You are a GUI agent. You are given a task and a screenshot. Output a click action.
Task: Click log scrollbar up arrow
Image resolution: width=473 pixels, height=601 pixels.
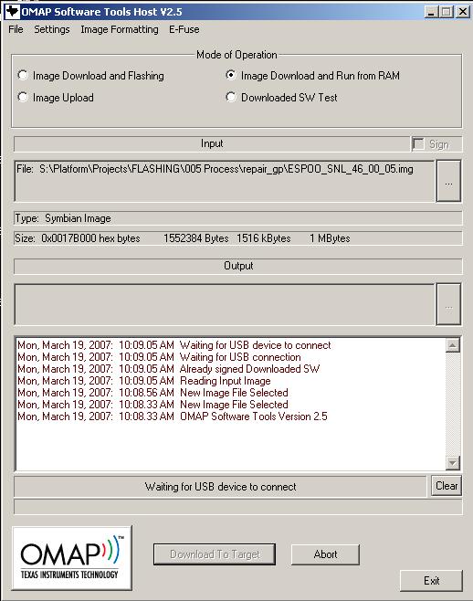(453, 345)
